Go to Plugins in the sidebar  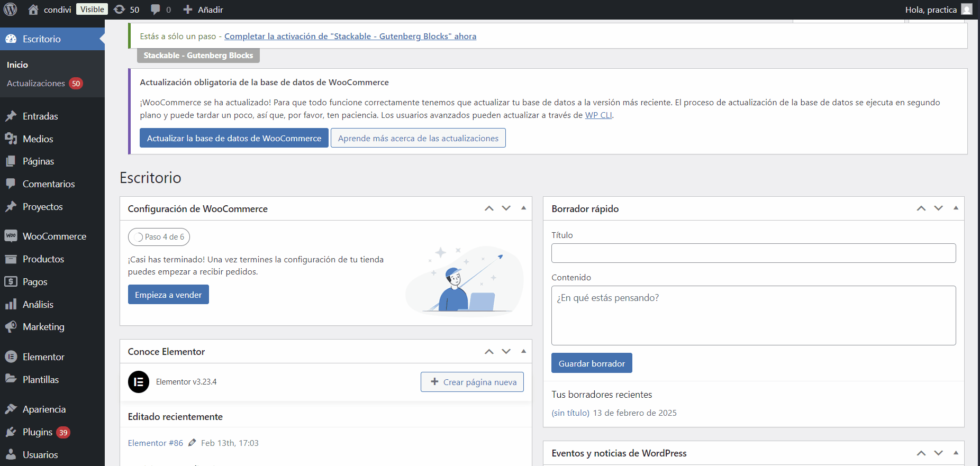coord(38,432)
